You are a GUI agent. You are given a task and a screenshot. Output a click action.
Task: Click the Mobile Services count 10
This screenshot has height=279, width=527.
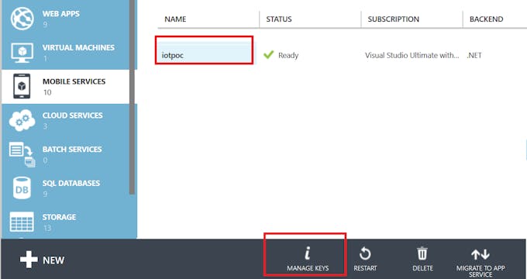(47, 92)
